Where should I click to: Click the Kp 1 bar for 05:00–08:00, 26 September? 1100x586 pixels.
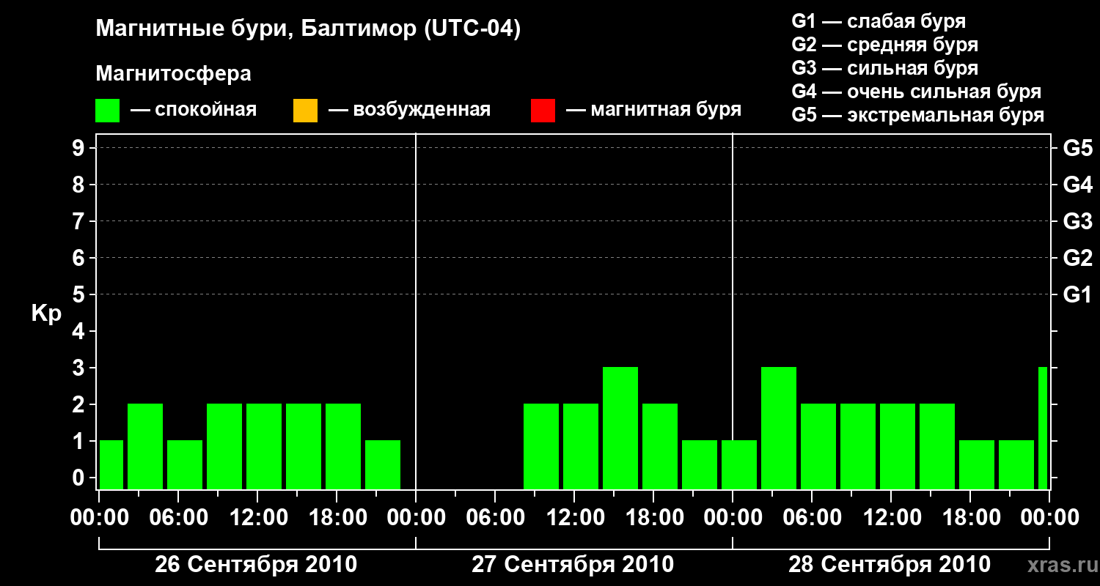tap(185, 465)
